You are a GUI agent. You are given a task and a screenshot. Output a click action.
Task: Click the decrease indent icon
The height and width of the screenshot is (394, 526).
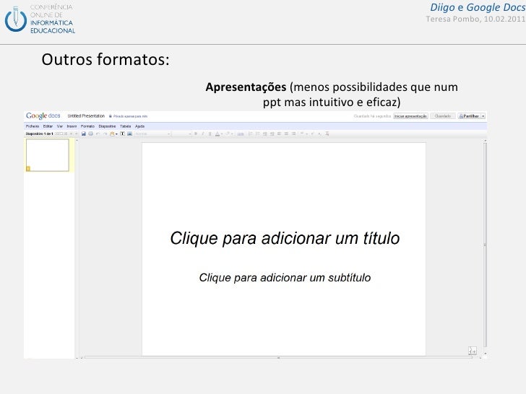coord(265,133)
